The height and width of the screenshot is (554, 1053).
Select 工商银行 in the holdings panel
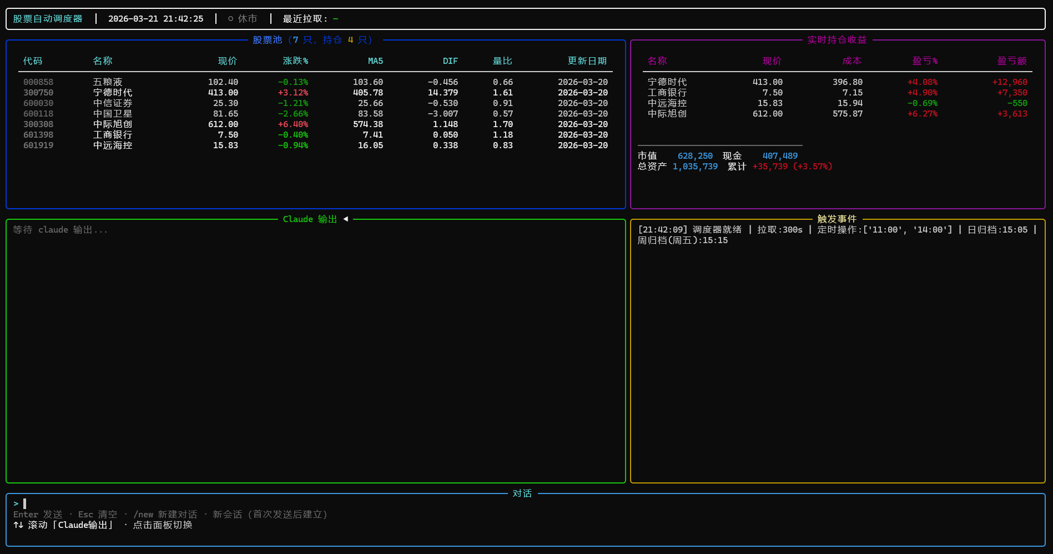(667, 93)
